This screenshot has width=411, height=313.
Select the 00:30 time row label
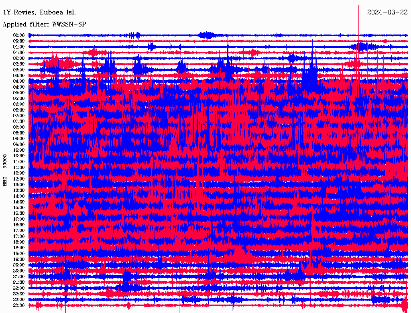point(19,41)
